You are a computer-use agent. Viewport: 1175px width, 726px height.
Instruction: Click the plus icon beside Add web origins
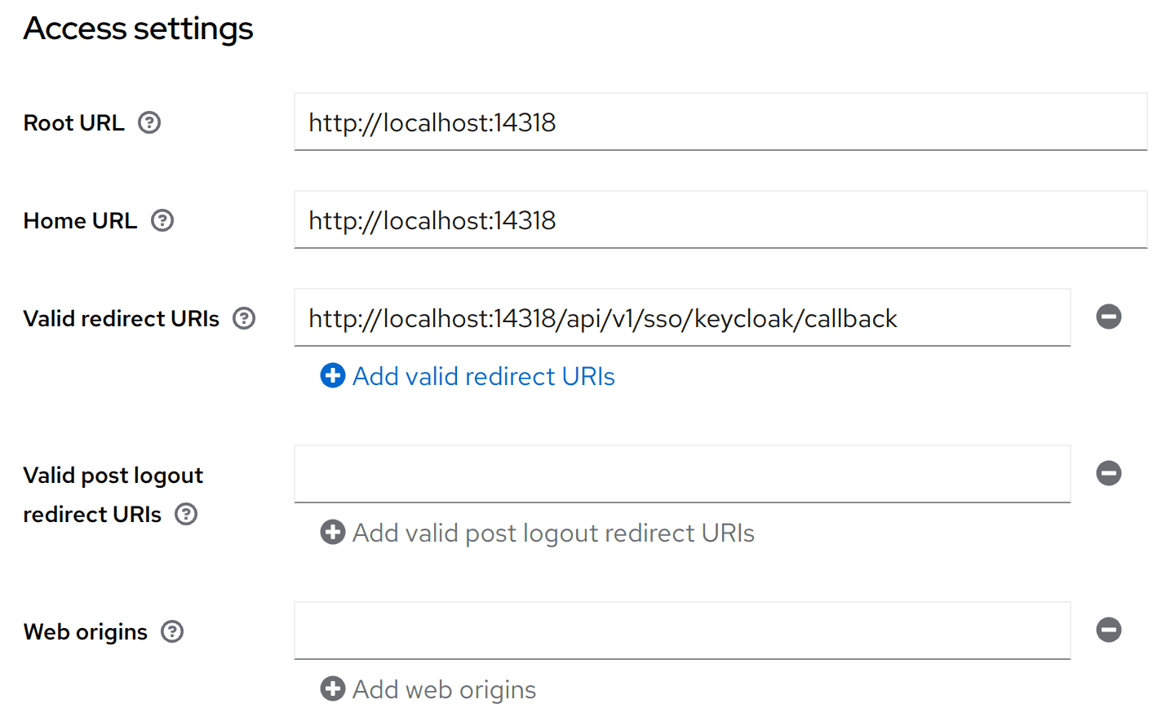click(x=332, y=689)
